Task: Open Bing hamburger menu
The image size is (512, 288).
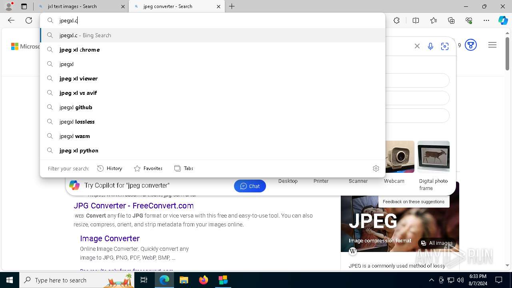Action: point(492,45)
